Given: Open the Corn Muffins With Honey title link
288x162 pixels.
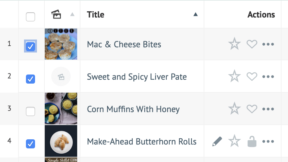Looking at the screenshot, I should point(133,109).
